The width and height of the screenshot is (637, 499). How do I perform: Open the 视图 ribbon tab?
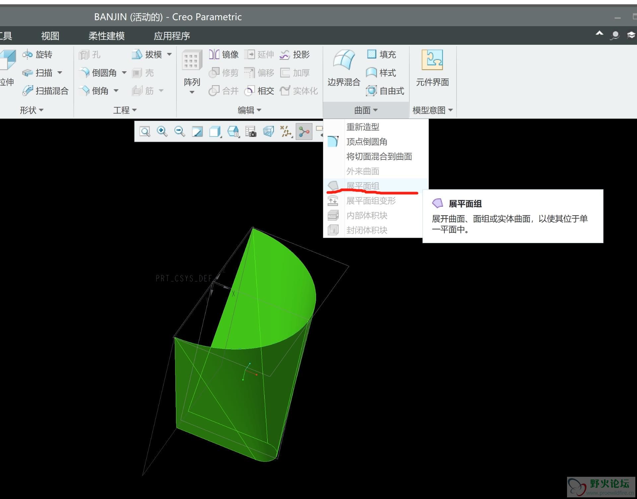(x=50, y=36)
